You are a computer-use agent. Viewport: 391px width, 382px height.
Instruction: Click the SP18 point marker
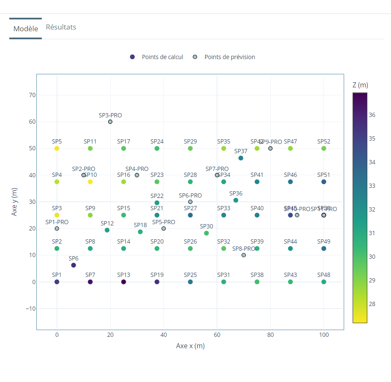[x=140, y=232]
